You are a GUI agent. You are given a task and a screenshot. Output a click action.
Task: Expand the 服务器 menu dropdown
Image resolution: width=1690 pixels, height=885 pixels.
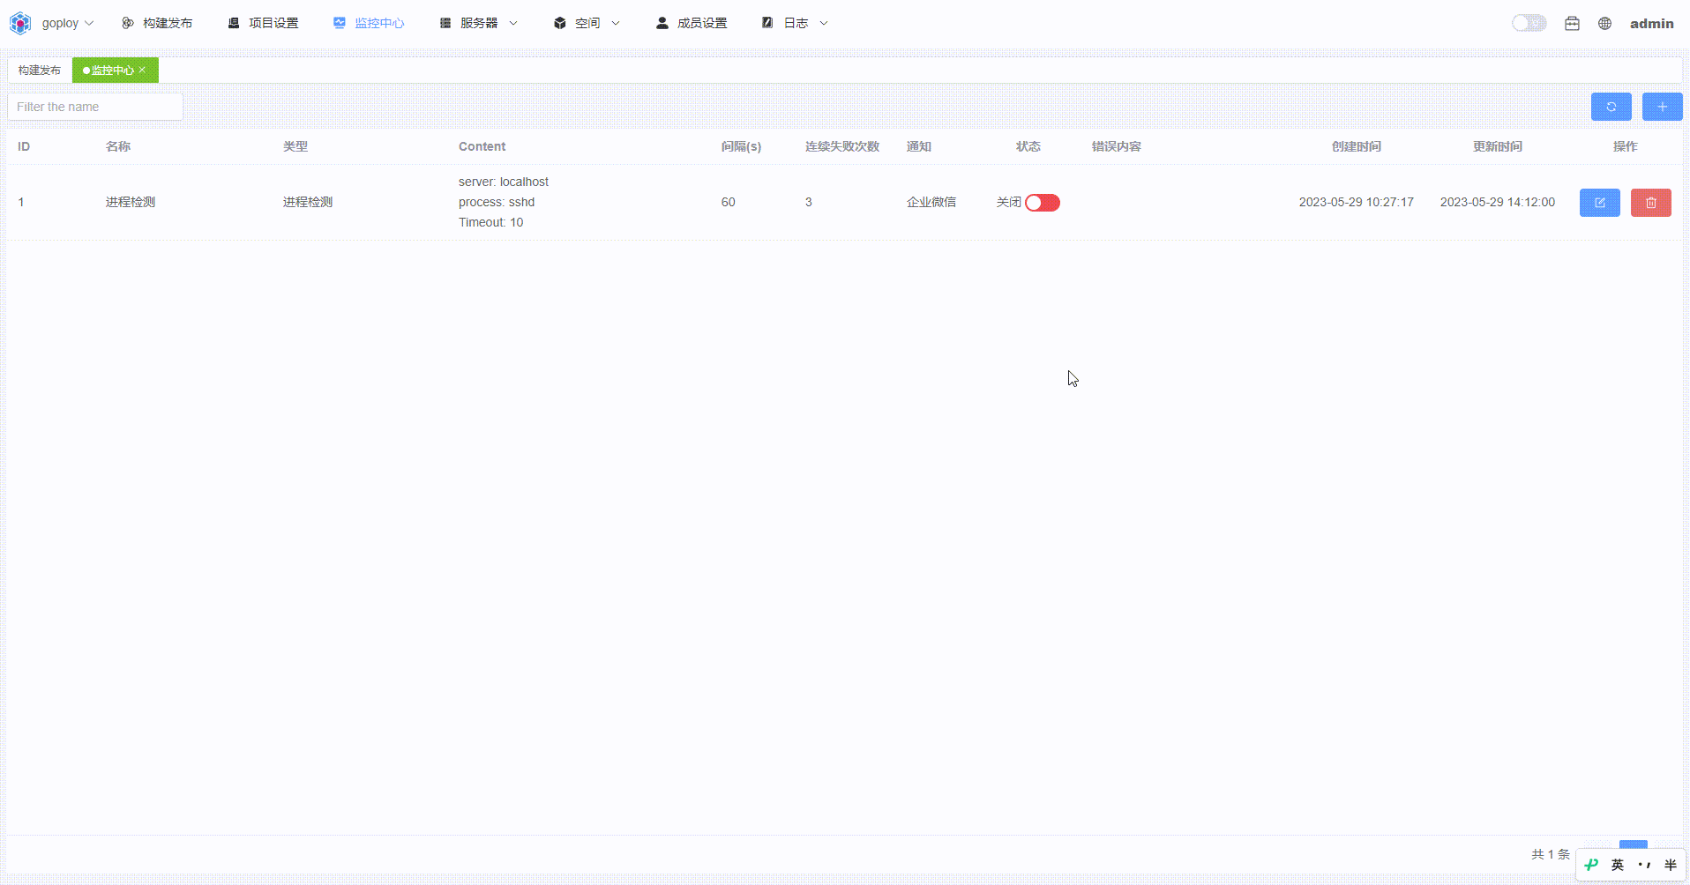(479, 23)
